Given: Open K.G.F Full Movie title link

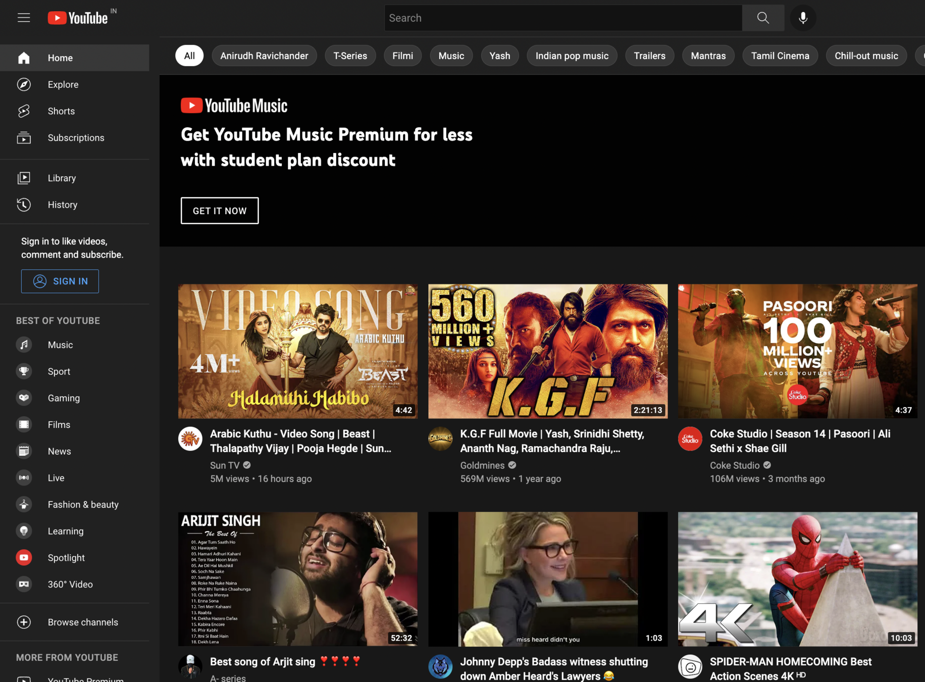Looking at the screenshot, I should 552,441.
